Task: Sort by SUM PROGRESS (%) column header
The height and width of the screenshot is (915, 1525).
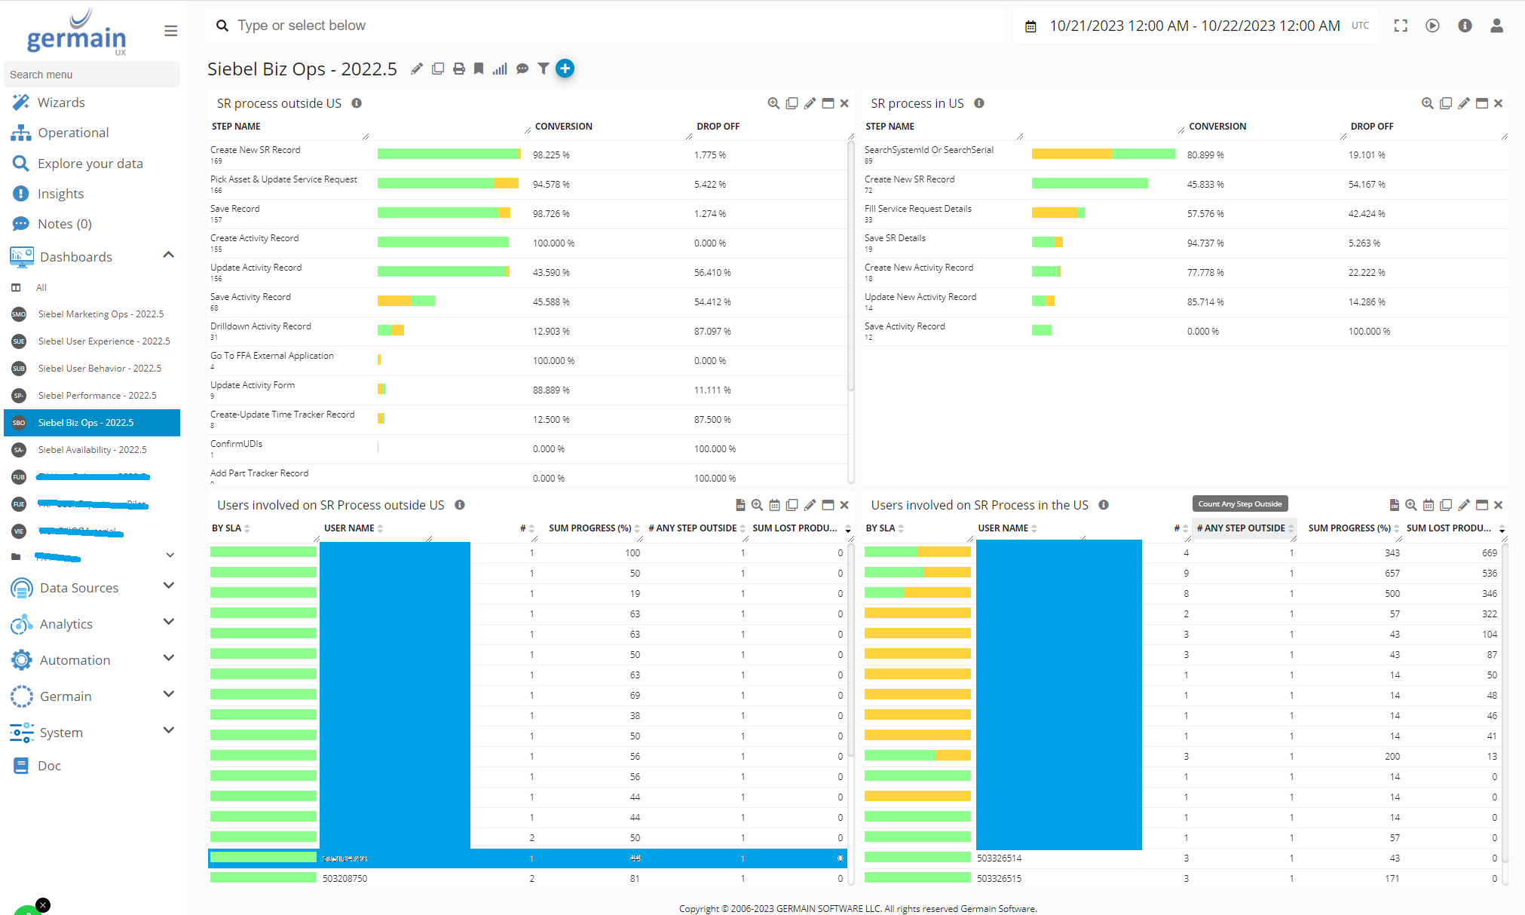Action: tap(589, 528)
